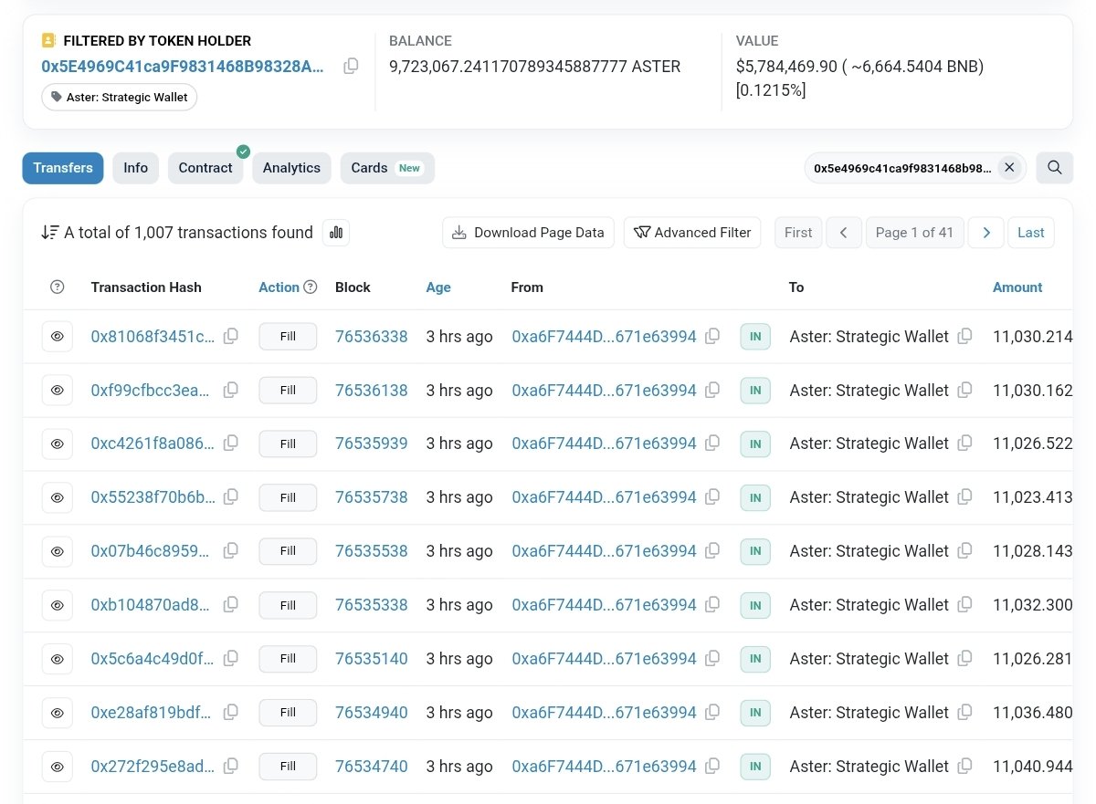Click the Aster: Strategic Wallet tag
Screen dimensions: 1096x804
click(120, 98)
